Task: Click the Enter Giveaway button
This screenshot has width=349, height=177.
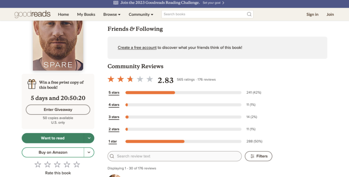Action: click(x=58, y=110)
